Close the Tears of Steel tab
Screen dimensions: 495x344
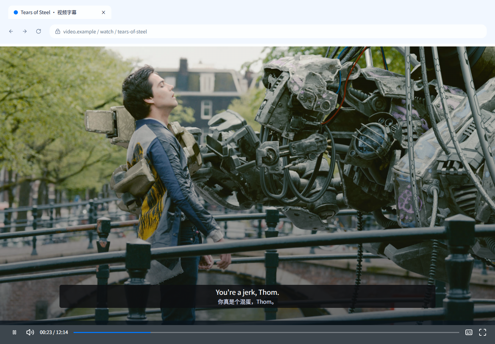pos(103,12)
